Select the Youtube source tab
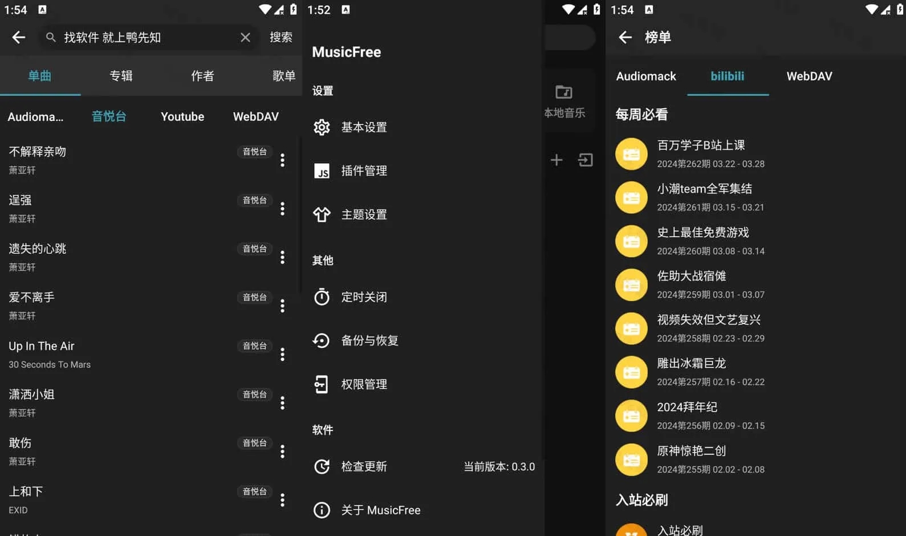Viewport: 906px width, 536px height. click(x=182, y=117)
